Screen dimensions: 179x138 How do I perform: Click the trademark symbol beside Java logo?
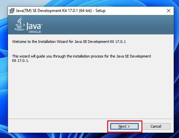click(42, 24)
